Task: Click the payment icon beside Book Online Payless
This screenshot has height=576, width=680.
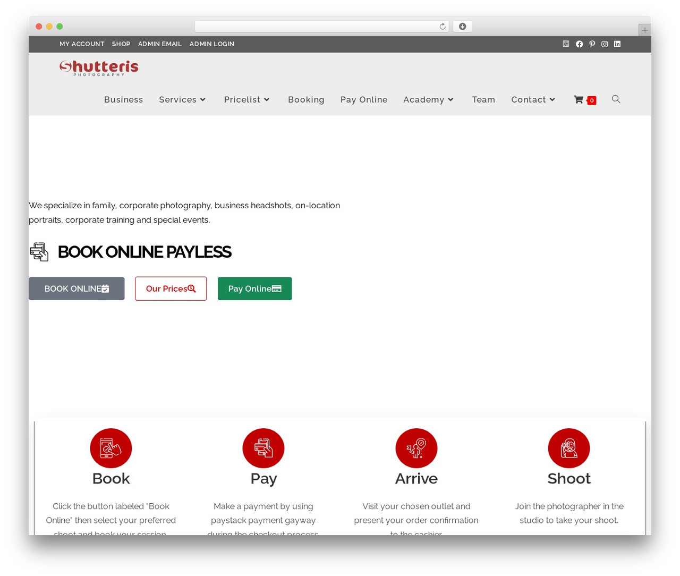Action: coord(39,252)
